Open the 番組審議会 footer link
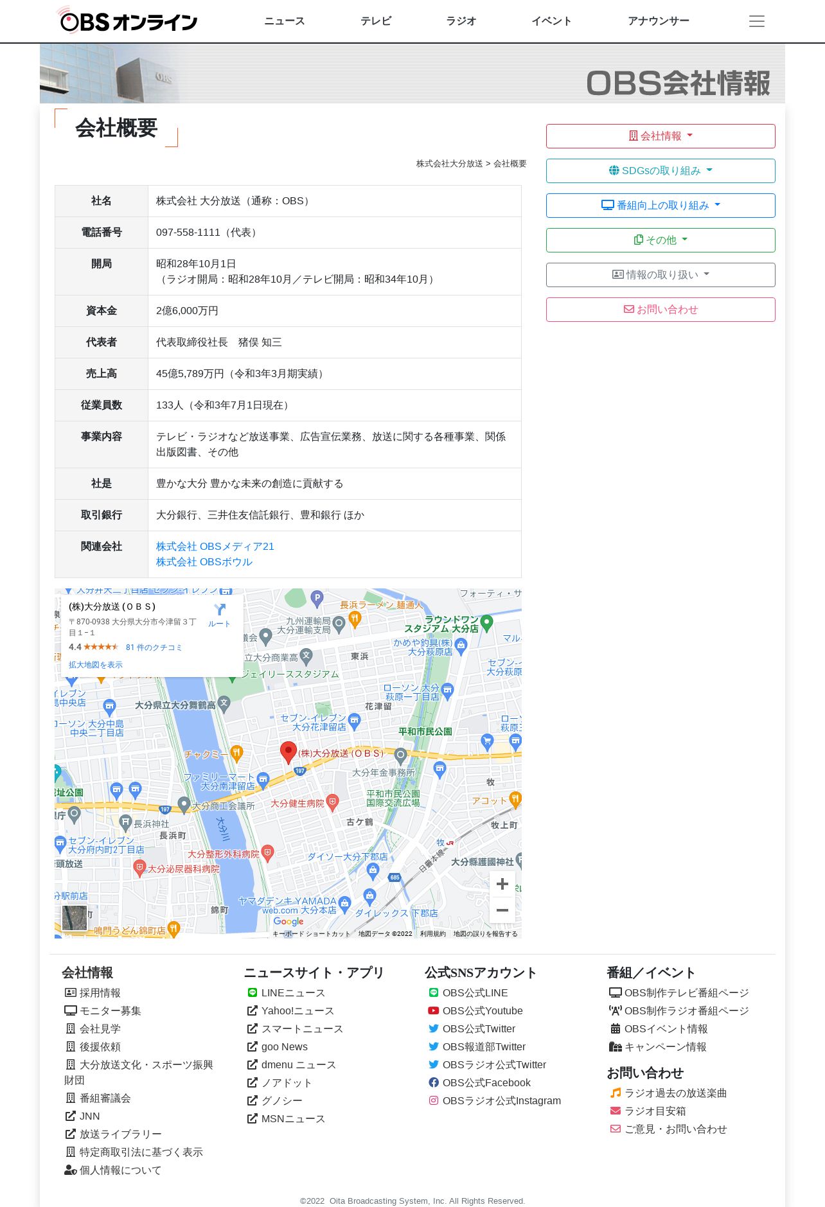 (105, 1098)
